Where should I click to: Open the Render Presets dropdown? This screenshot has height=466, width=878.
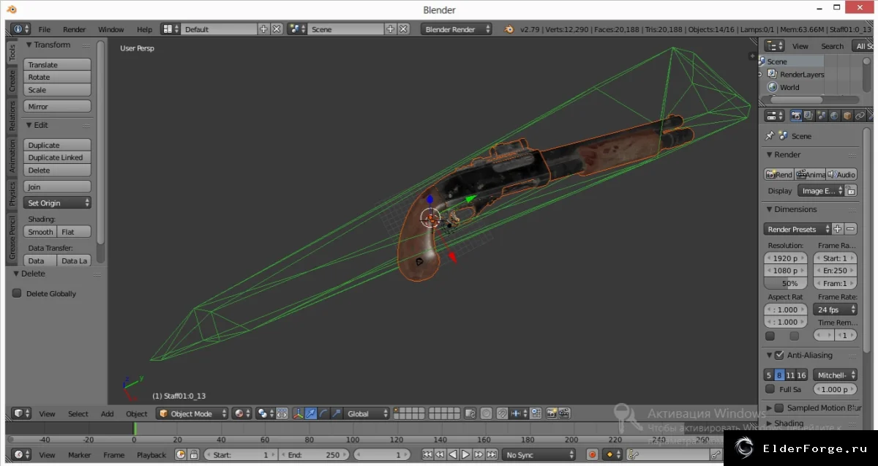(798, 229)
